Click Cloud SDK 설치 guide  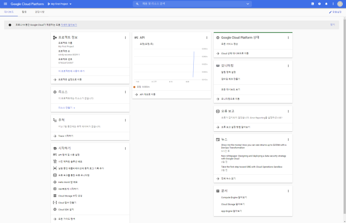tap(66, 209)
